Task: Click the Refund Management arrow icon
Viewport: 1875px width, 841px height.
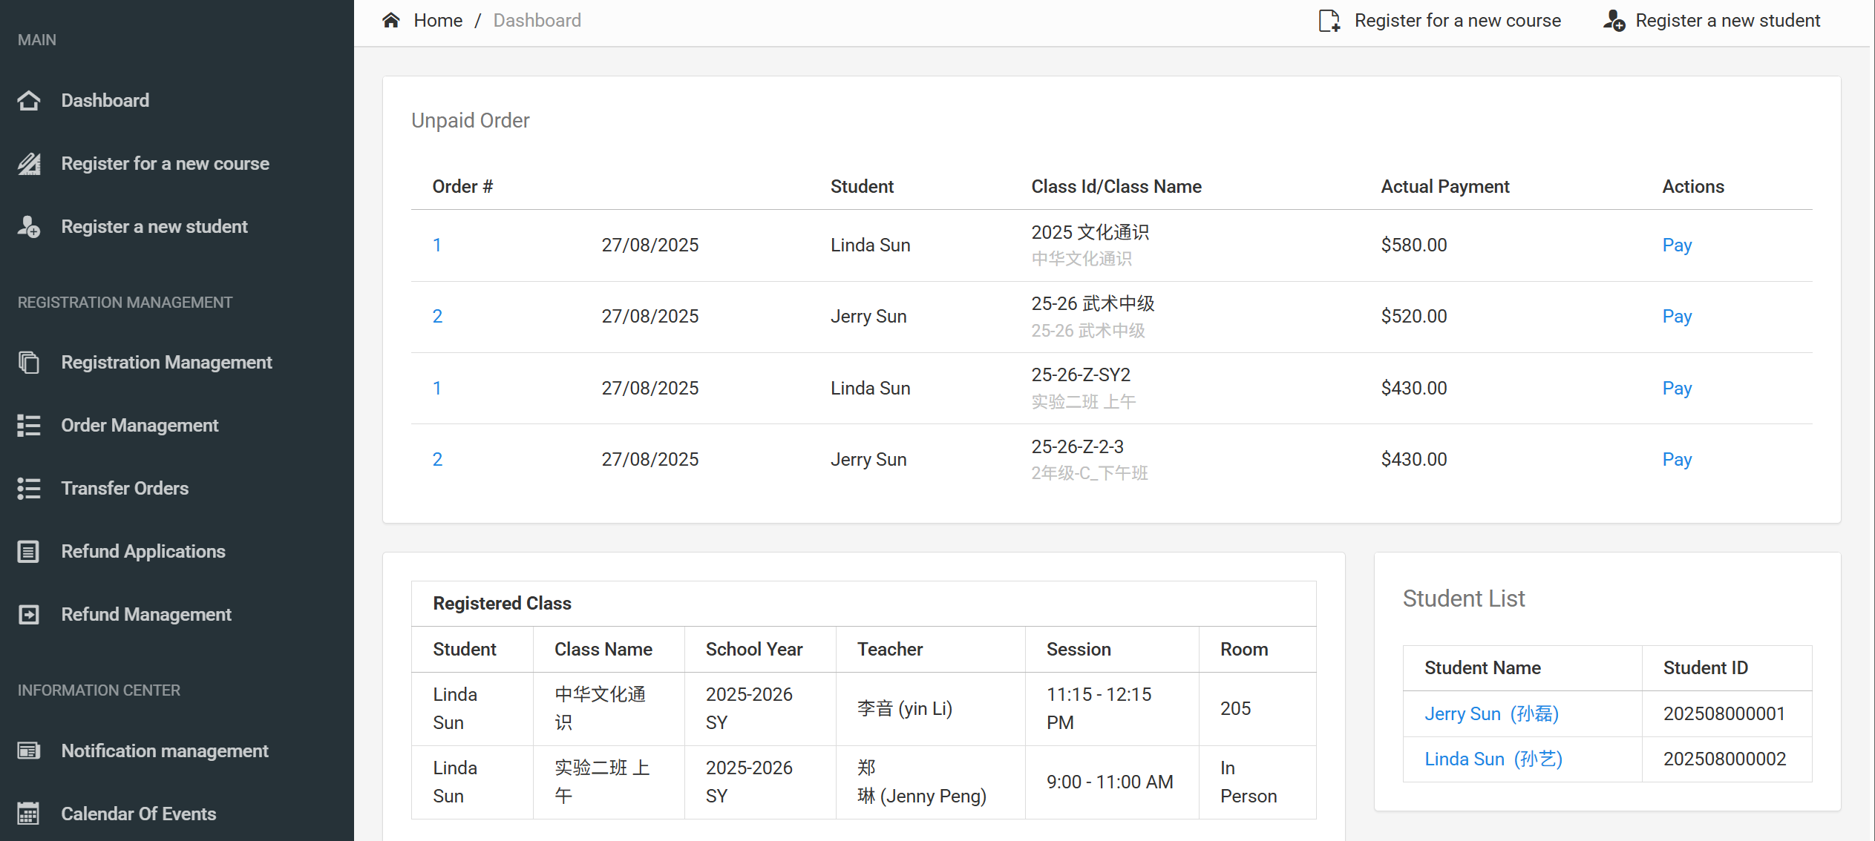Action: coord(29,614)
